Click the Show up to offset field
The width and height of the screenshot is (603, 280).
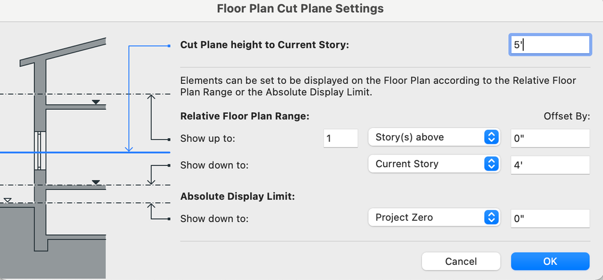coord(549,138)
